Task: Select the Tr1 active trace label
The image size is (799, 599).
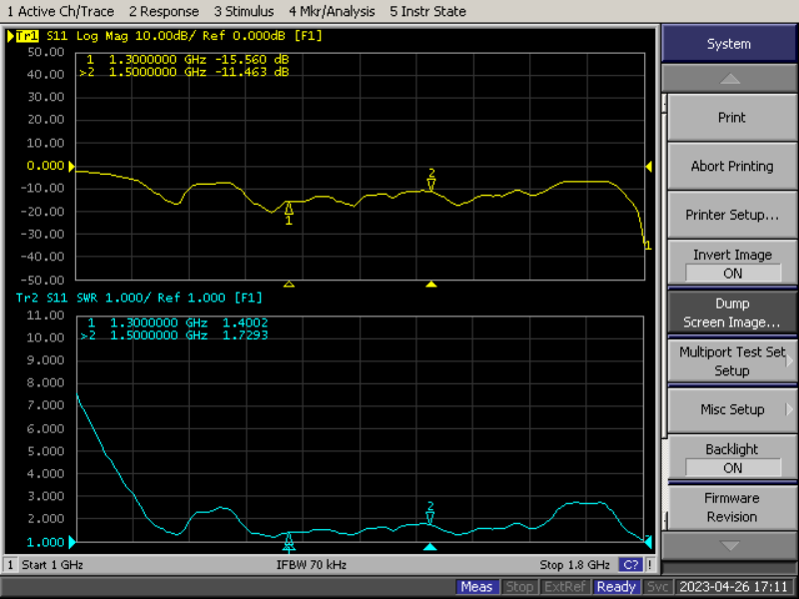Action: [27, 36]
